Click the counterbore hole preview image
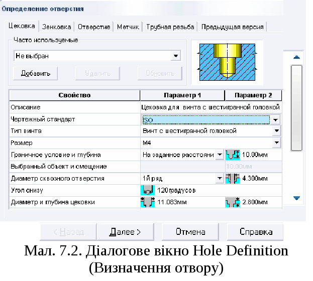Screen dimensions: 313x281 (x=227, y=62)
